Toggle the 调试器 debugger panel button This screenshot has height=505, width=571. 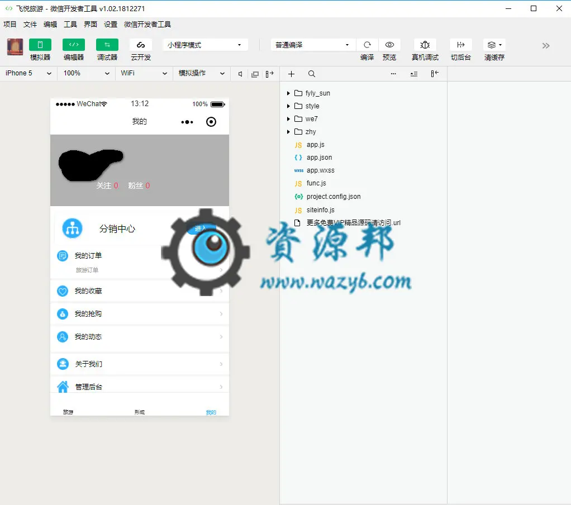coord(107,45)
